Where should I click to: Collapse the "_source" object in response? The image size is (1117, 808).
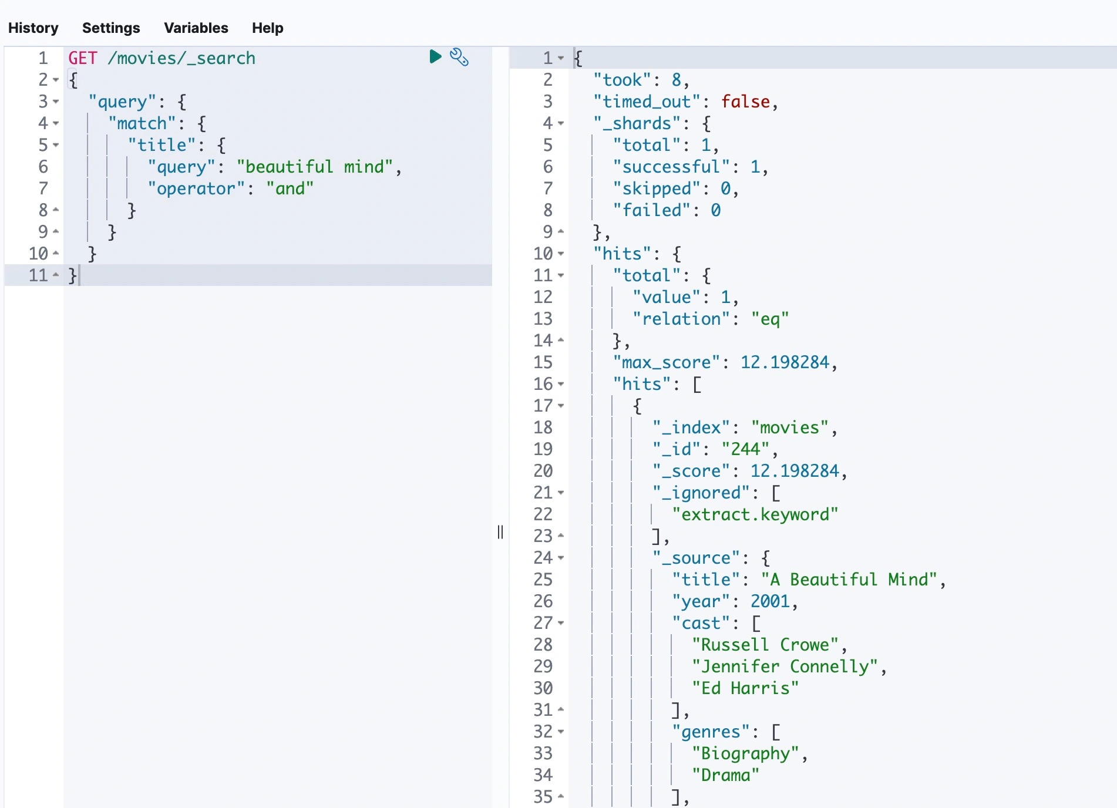click(561, 558)
